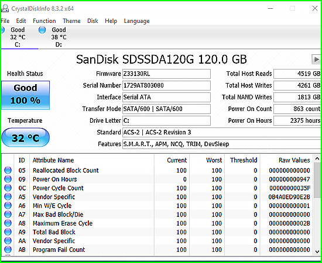Viewport: 322px width, 263px height.
Task: Click the status orb for Program Fail Count
Action: click(x=8, y=250)
